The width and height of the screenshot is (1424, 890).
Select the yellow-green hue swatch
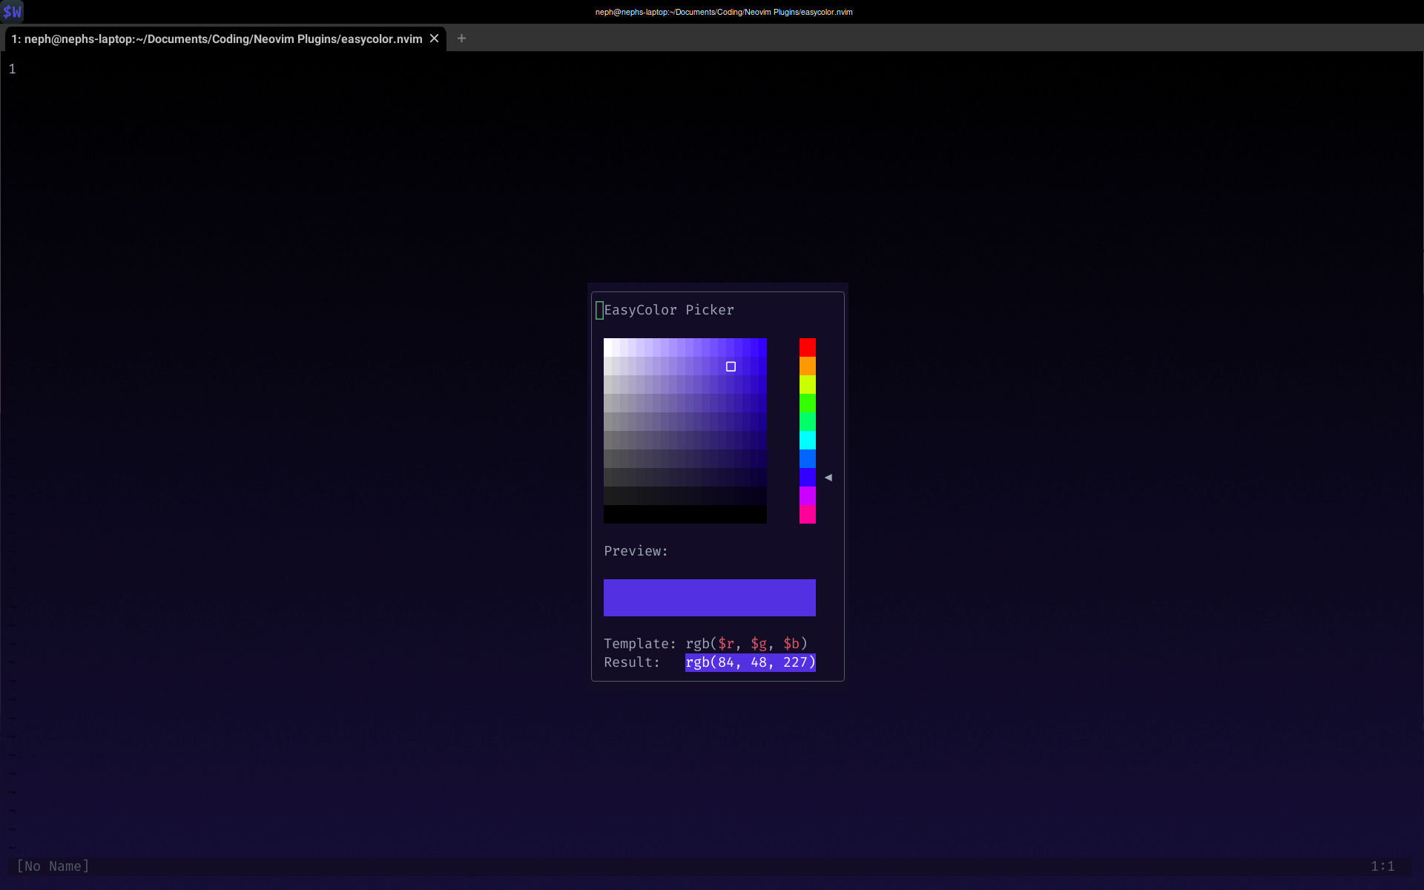coord(807,384)
